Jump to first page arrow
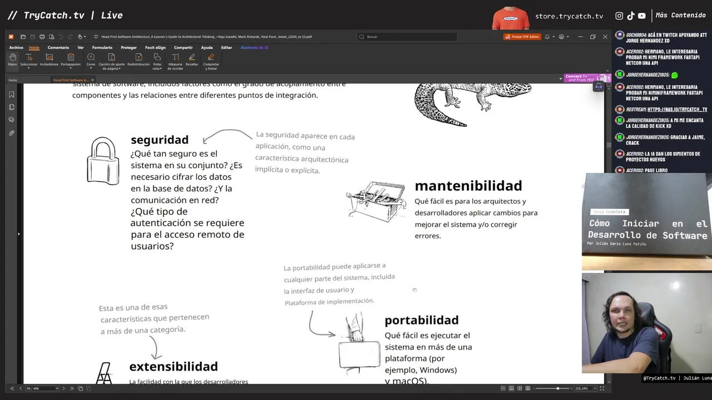This screenshot has height=400, width=712. tap(12, 388)
